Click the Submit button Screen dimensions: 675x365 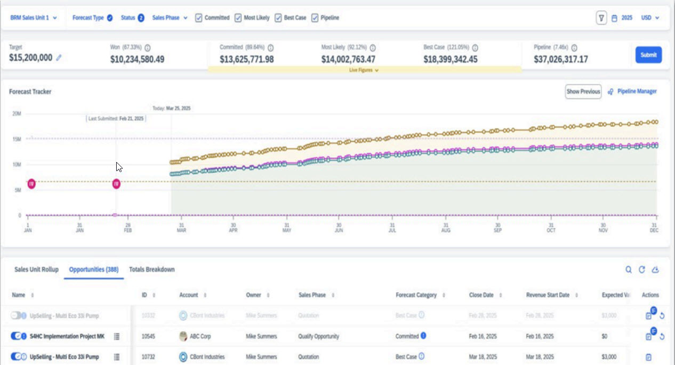pyautogui.click(x=648, y=55)
